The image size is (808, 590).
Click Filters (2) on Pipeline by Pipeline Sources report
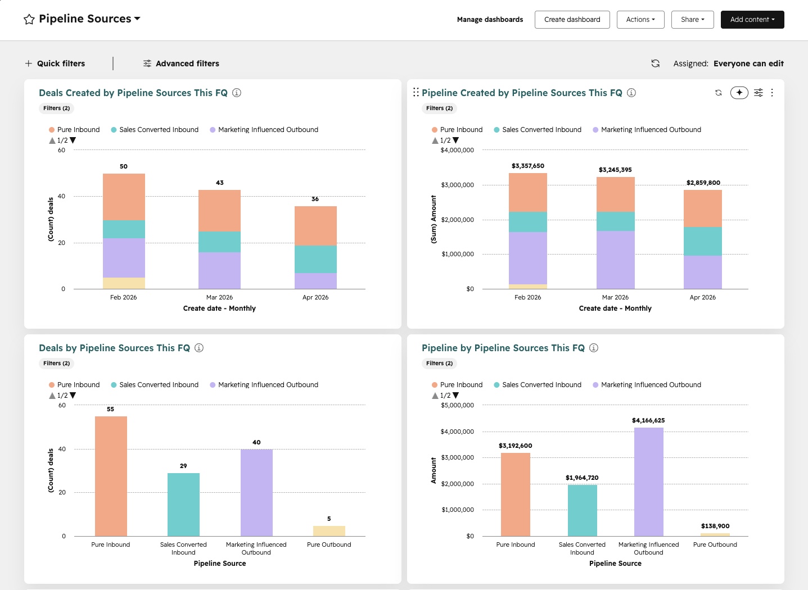[x=440, y=364]
